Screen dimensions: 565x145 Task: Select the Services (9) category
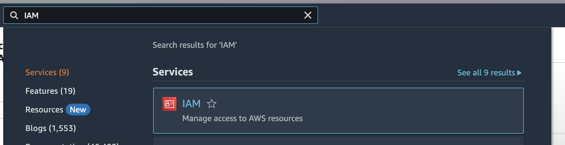[x=47, y=72]
